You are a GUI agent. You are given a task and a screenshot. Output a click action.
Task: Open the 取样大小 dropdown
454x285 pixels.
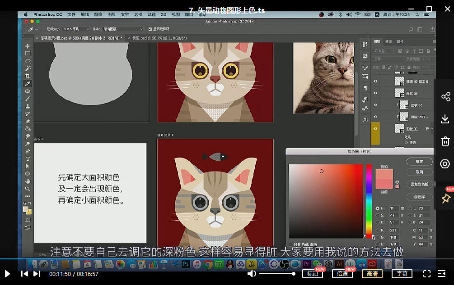pos(76,29)
